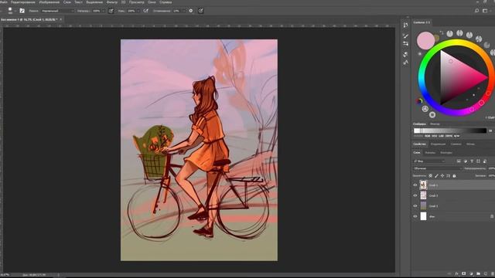Toggle pressure for size button

pyautogui.click(x=200, y=11)
